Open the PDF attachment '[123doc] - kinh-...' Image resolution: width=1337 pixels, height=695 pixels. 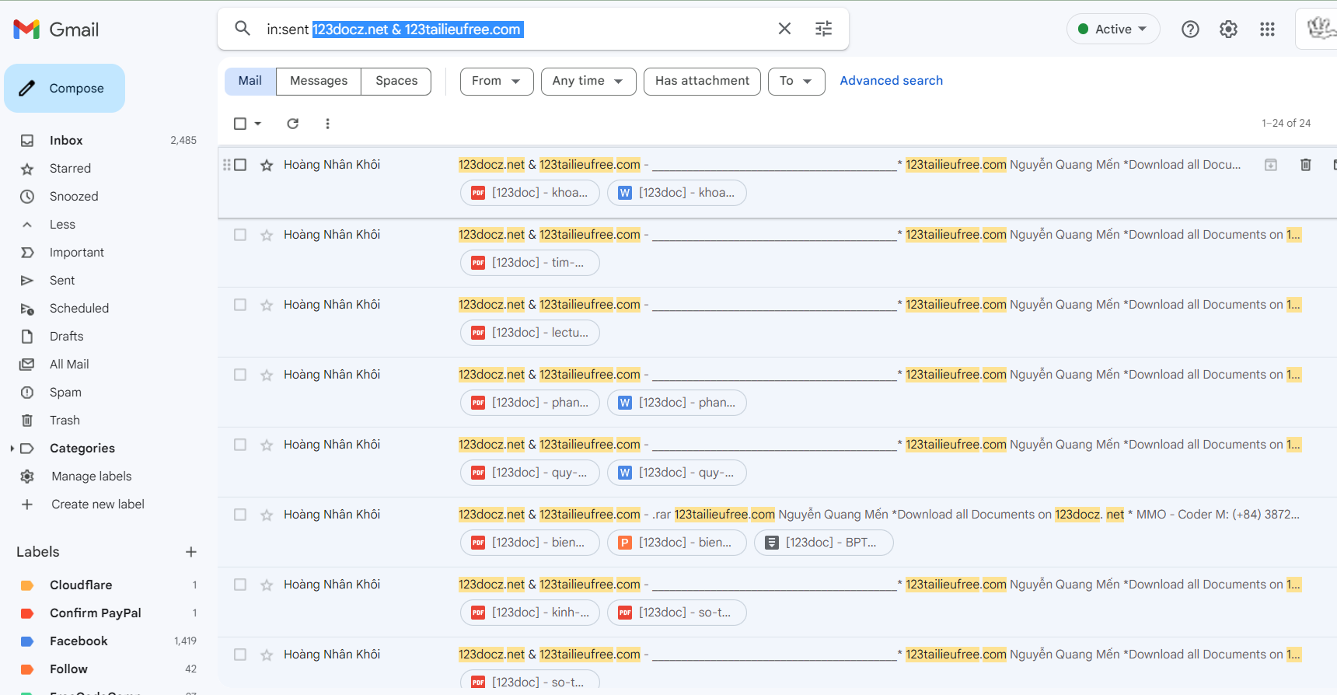(530, 613)
